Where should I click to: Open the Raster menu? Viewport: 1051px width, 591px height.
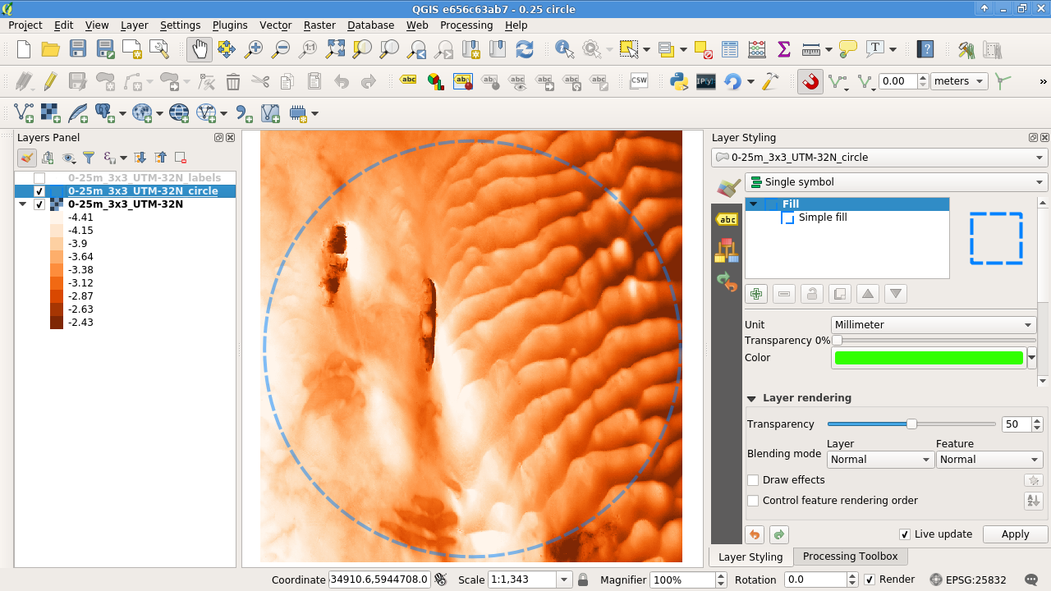click(319, 25)
